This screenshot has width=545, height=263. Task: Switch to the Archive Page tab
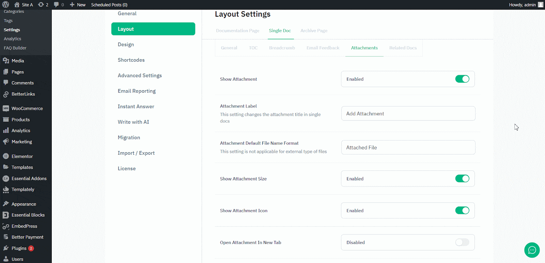314,31
